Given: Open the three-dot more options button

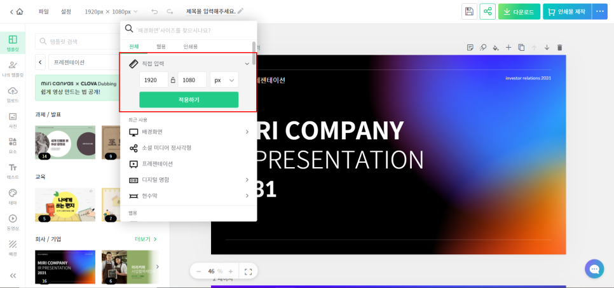Looking at the screenshot, I should coord(600,11).
